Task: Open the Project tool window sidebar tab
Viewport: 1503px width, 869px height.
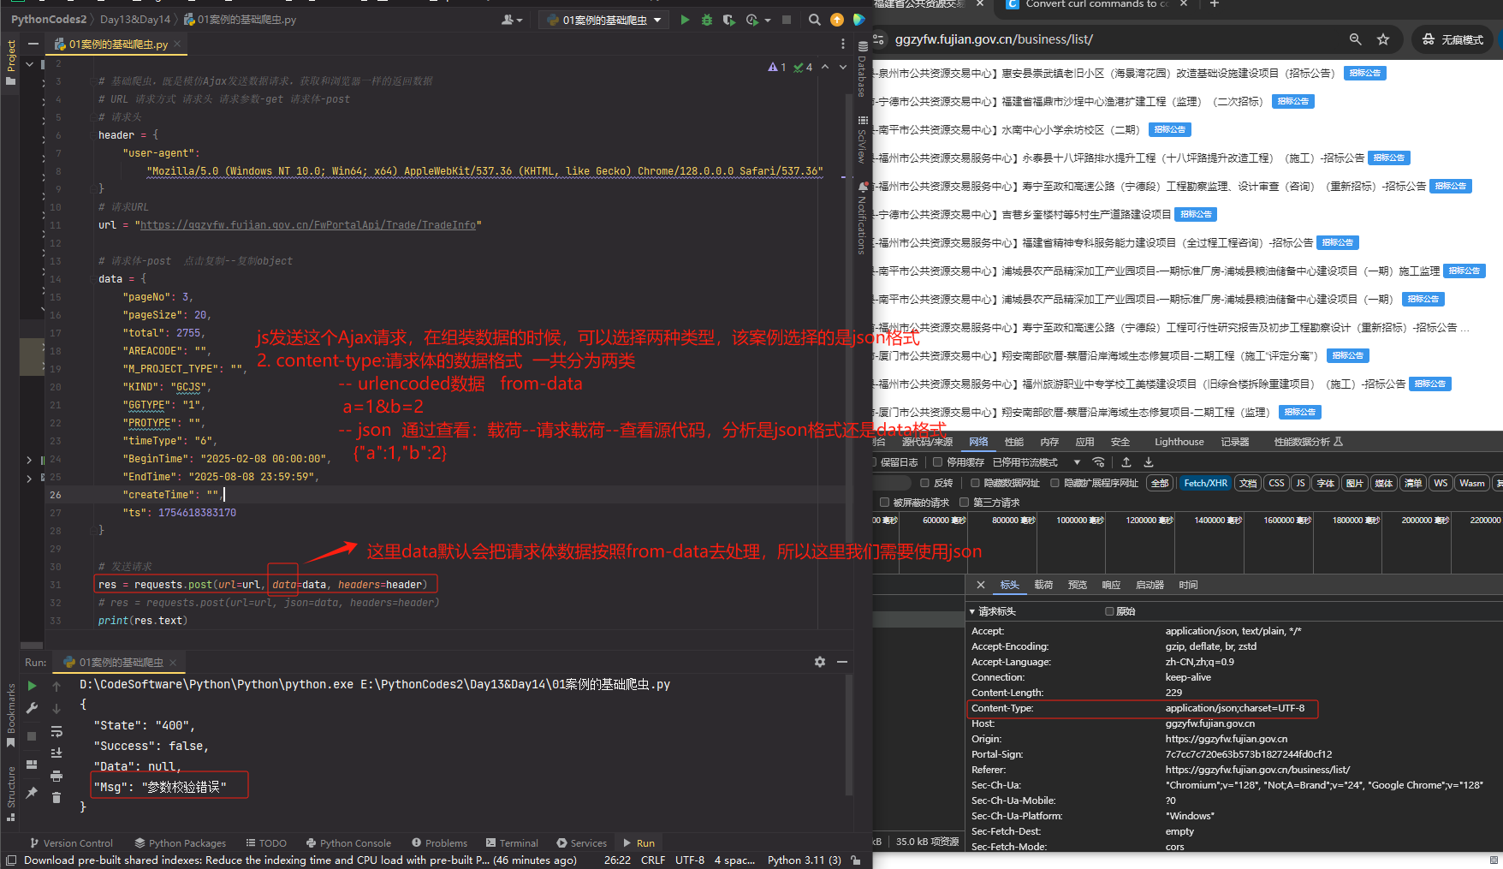Action: (10, 62)
